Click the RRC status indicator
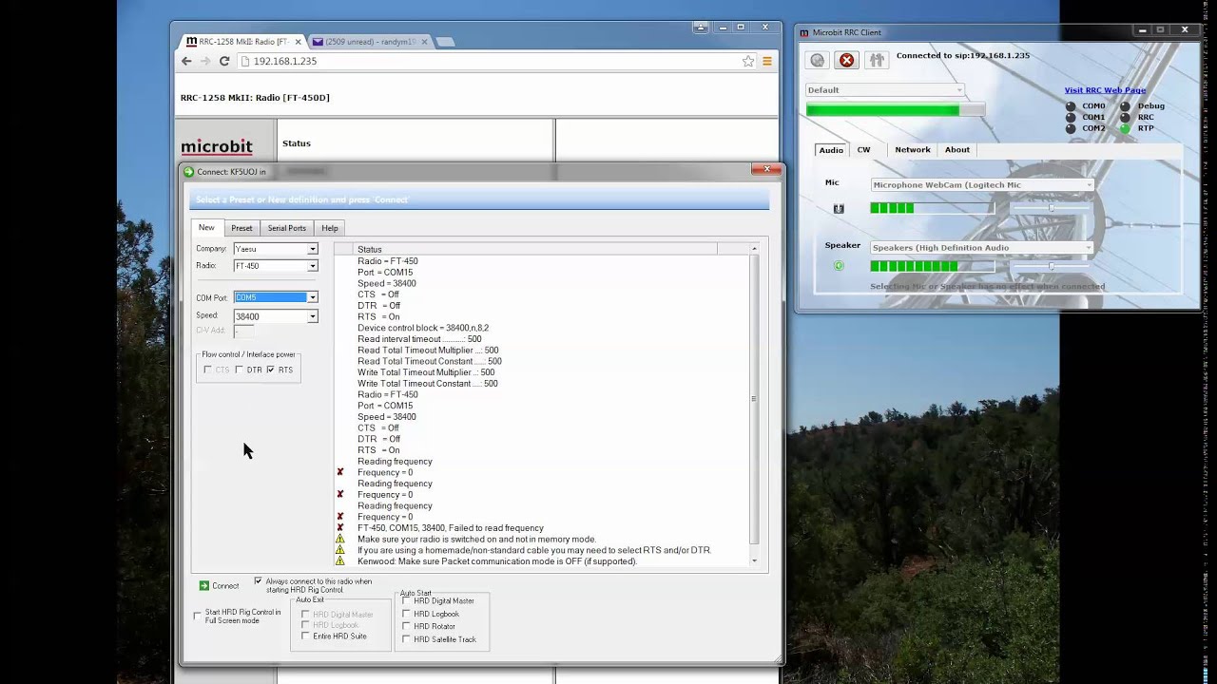Viewport: 1217px width, 684px height. click(1126, 118)
